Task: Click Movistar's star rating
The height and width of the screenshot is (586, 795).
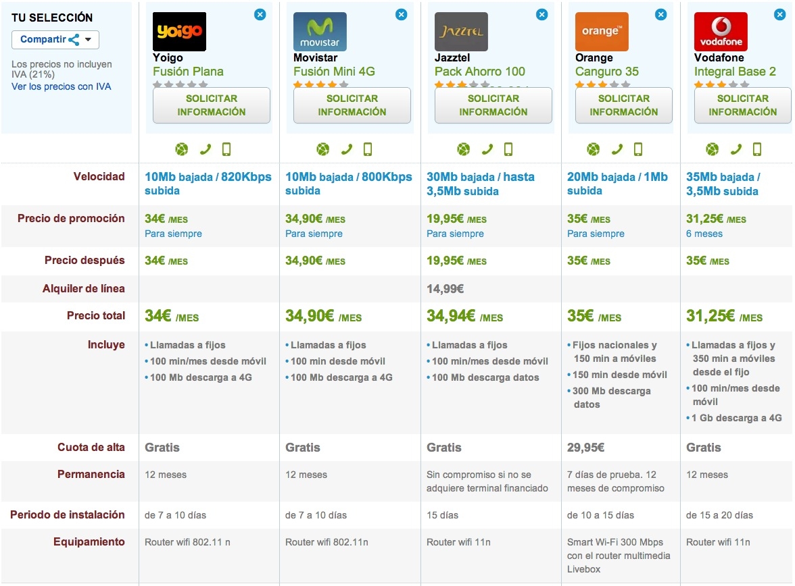Action: pos(321,84)
